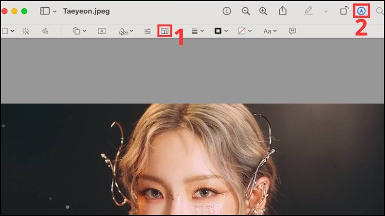The image size is (385, 216).
Task: Toggle the sidebar view button
Action: tap(45, 11)
